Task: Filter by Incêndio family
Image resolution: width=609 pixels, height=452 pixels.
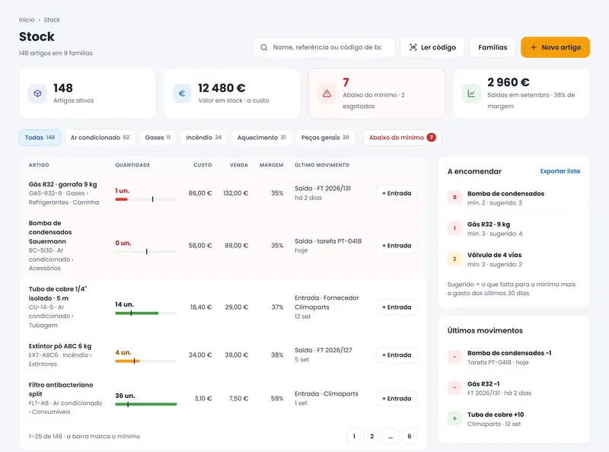Action: (x=203, y=138)
